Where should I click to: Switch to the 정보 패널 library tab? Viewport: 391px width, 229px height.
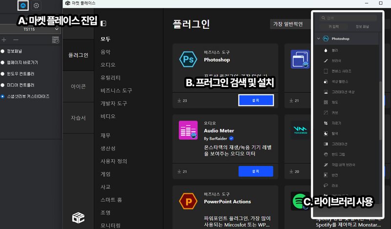(362, 26)
